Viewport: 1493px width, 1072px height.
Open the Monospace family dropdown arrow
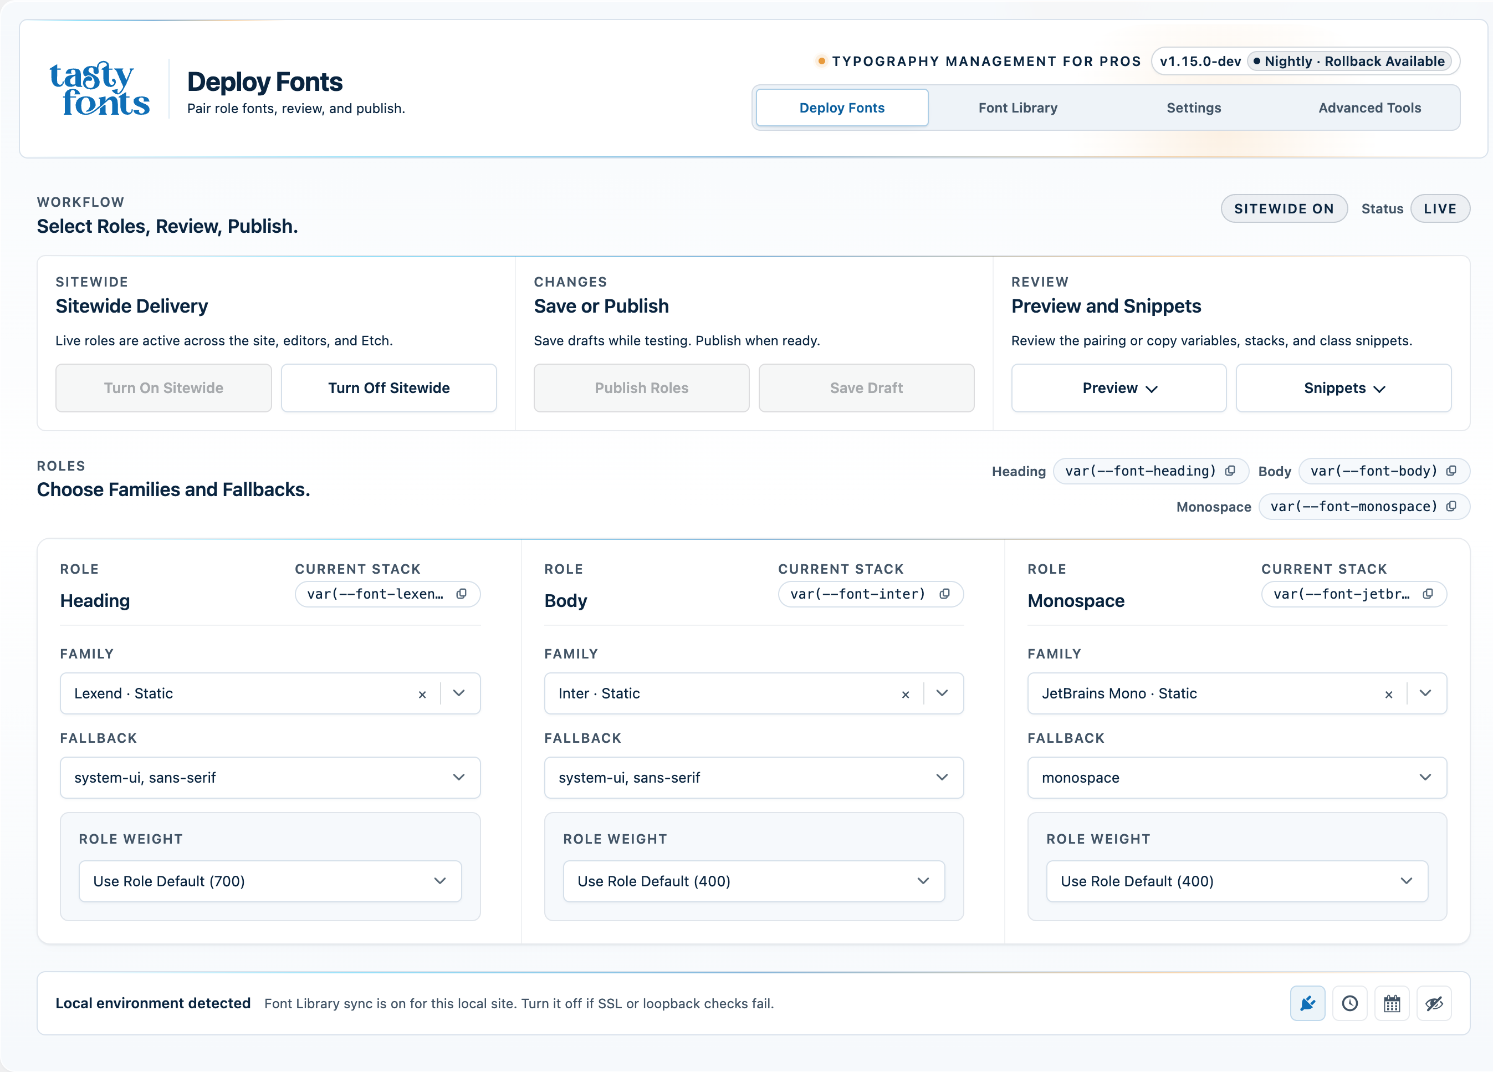[1425, 693]
